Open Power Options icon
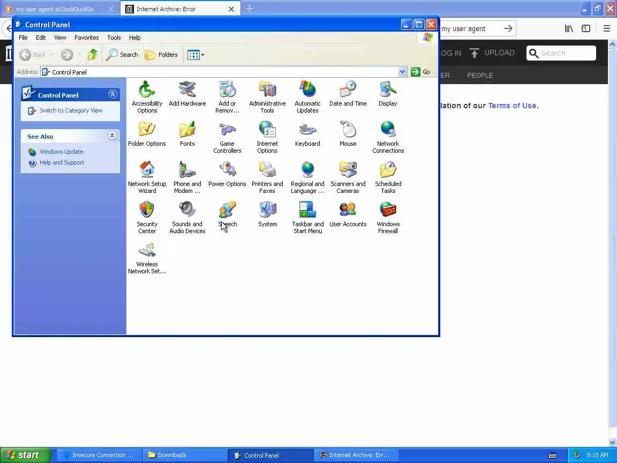Image resolution: width=617 pixels, height=463 pixels. (227, 174)
